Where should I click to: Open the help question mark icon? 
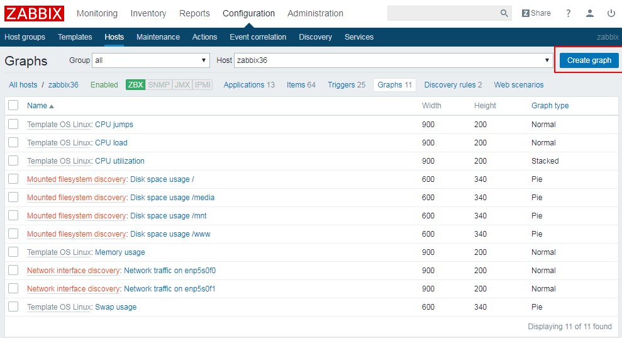click(x=569, y=13)
